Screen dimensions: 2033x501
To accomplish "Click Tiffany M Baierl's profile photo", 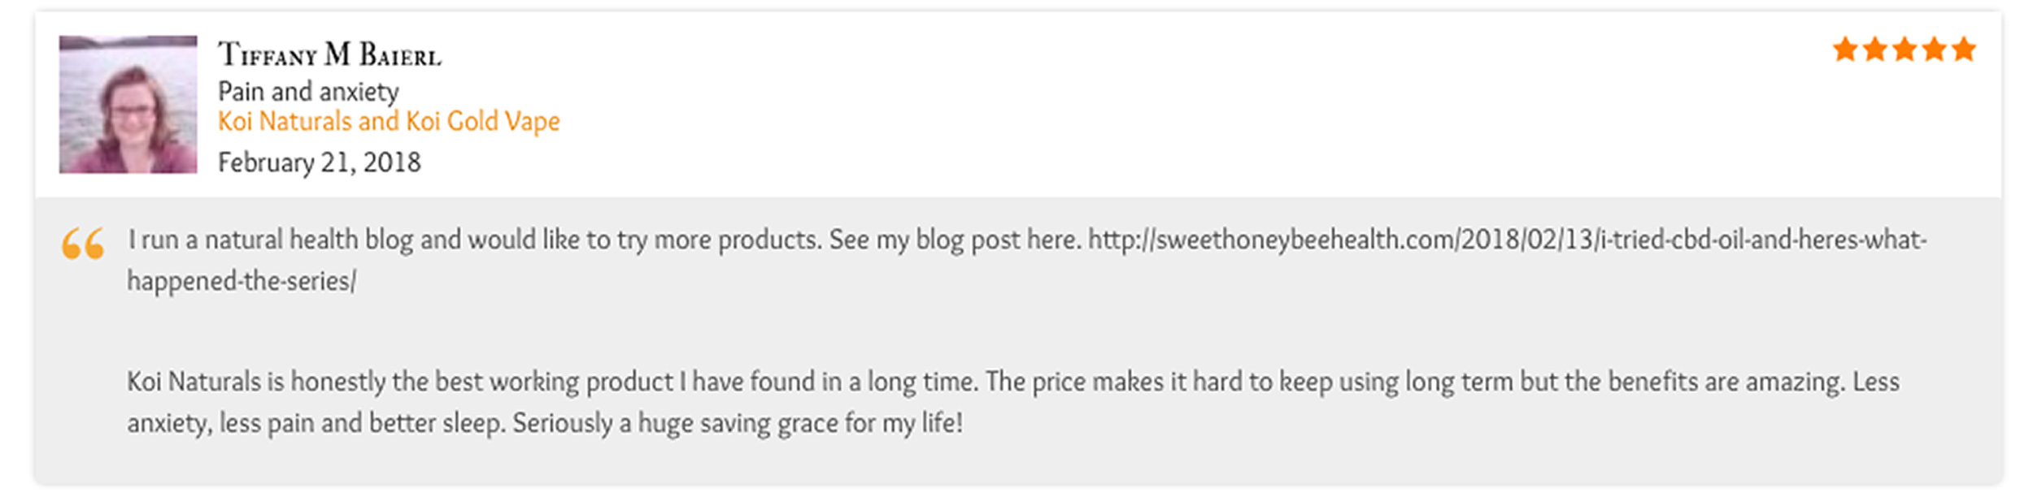I will (128, 104).
